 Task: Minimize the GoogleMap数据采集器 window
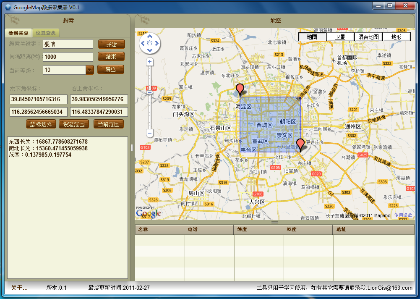pos(378,5)
